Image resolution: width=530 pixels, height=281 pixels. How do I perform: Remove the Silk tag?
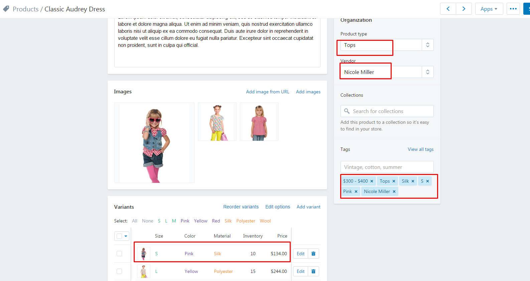pyautogui.click(x=413, y=181)
